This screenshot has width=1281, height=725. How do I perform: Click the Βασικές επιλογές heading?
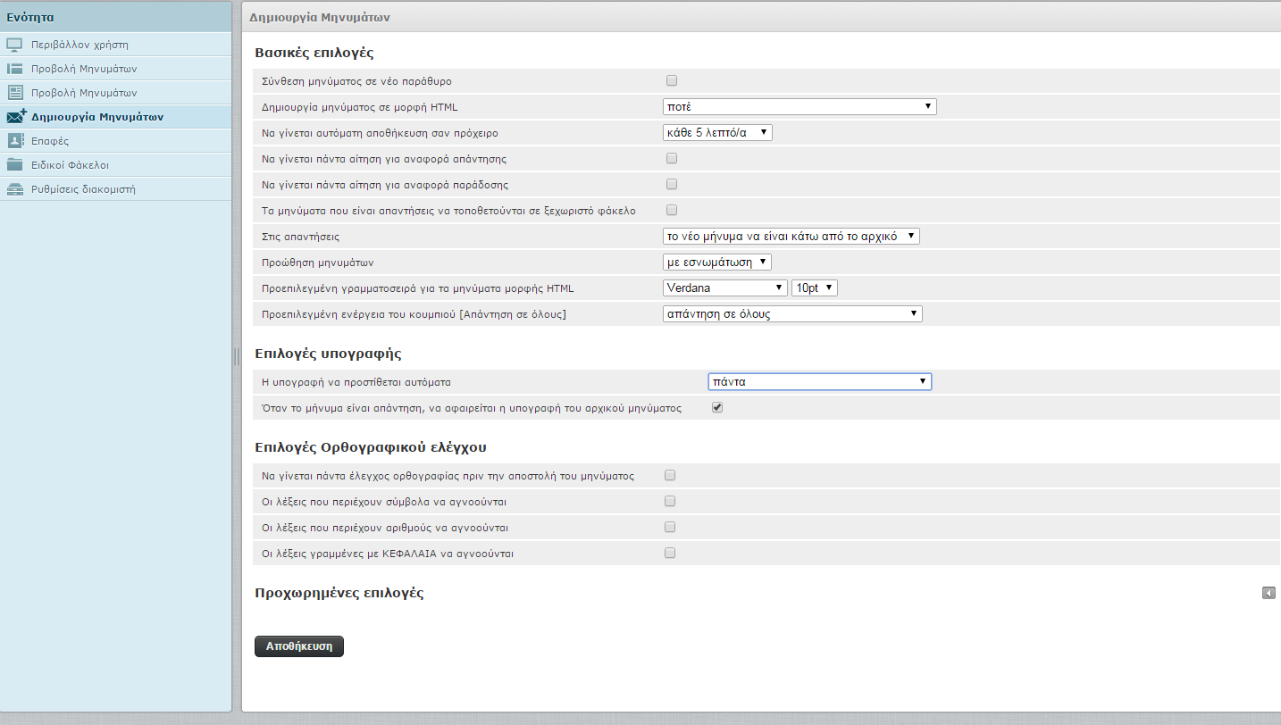314,53
